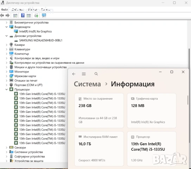Click the Система breadcrumb link
The width and height of the screenshot is (191, 169).
click(x=87, y=84)
